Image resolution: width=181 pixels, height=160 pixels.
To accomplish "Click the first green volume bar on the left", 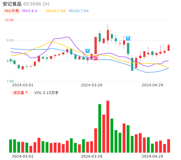I will pyautogui.click(x=11, y=146).
